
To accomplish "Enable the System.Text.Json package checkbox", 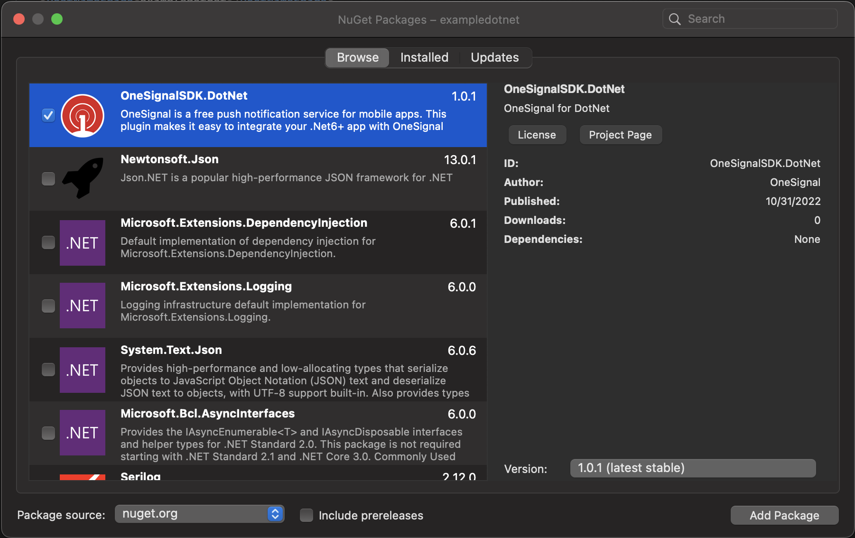I will [x=48, y=370].
